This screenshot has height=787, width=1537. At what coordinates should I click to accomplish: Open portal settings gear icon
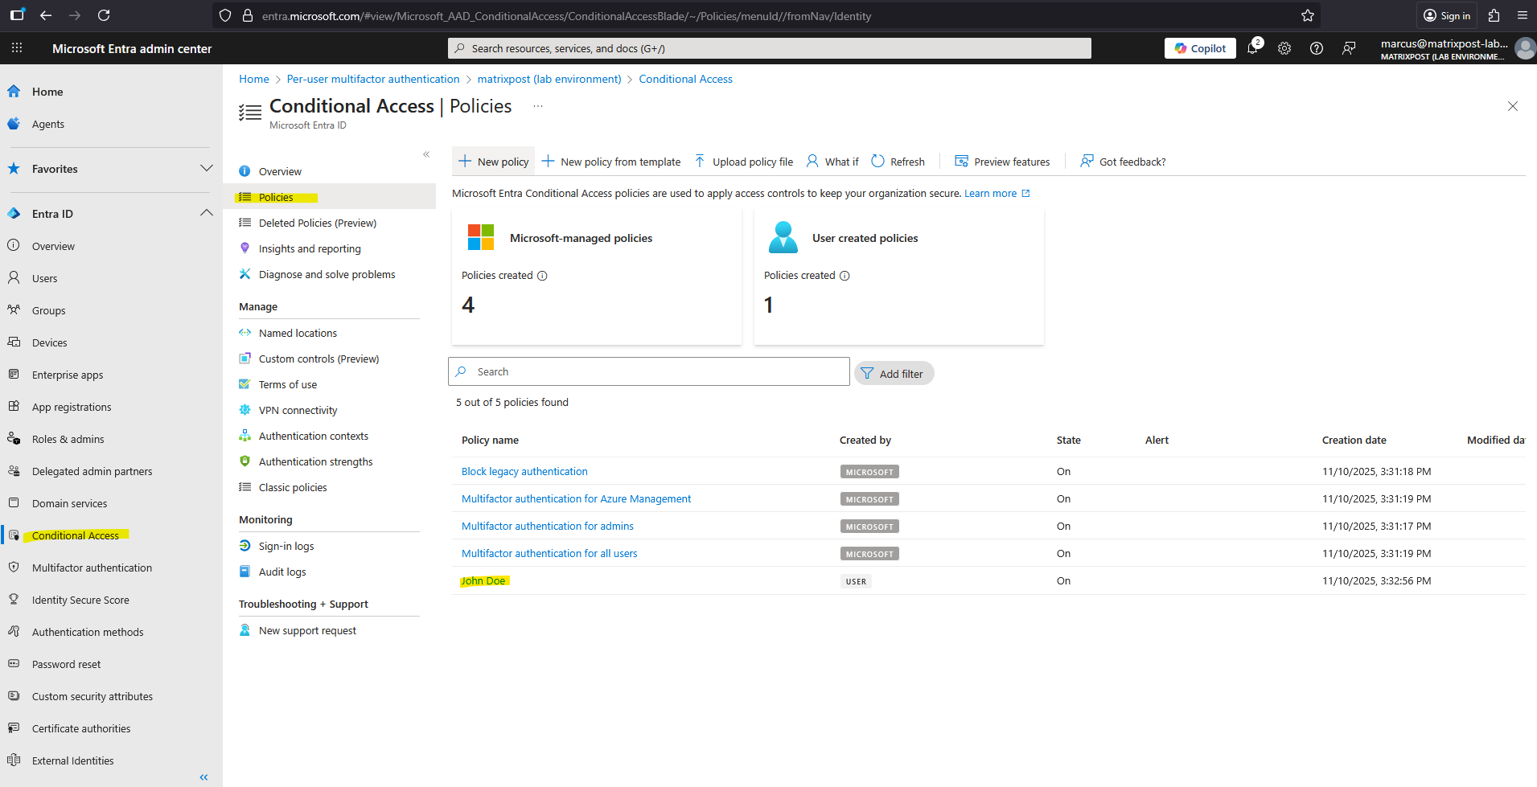pos(1284,48)
